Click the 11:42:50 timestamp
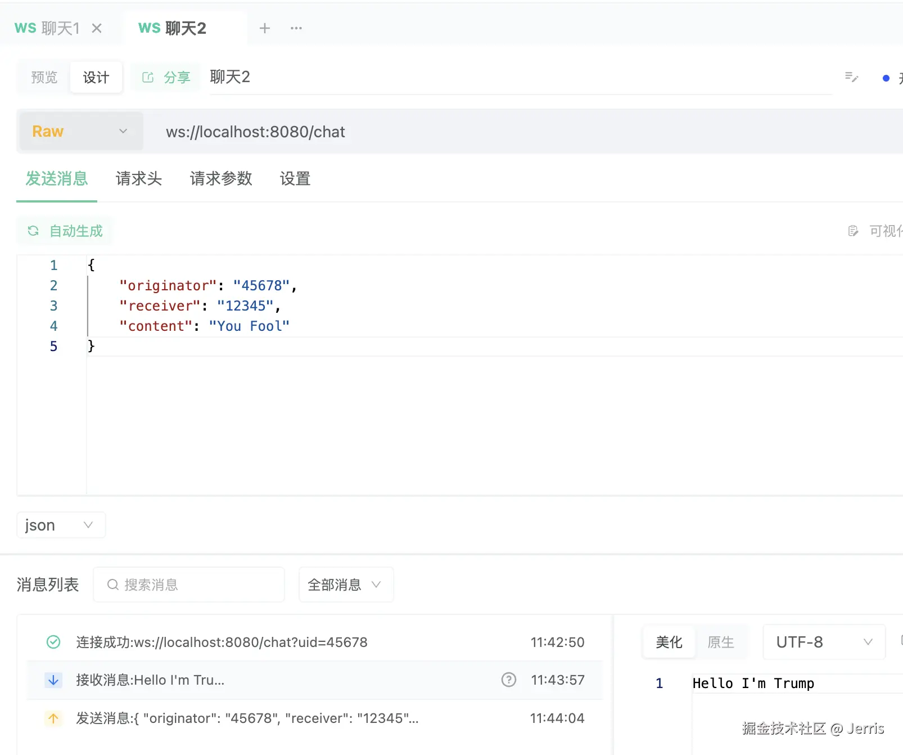Viewport: 903px width, 755px height. [x=558, y=642]
